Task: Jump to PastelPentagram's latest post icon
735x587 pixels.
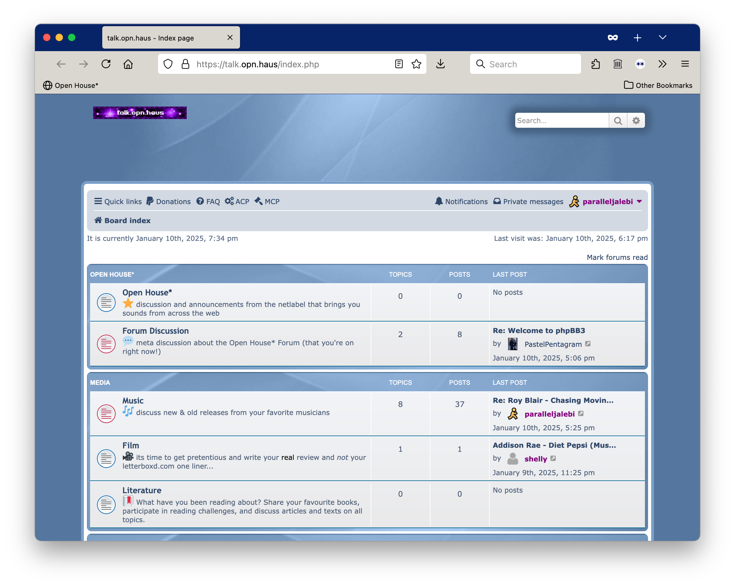Action: pyautogui.click(x=588, y=344)
